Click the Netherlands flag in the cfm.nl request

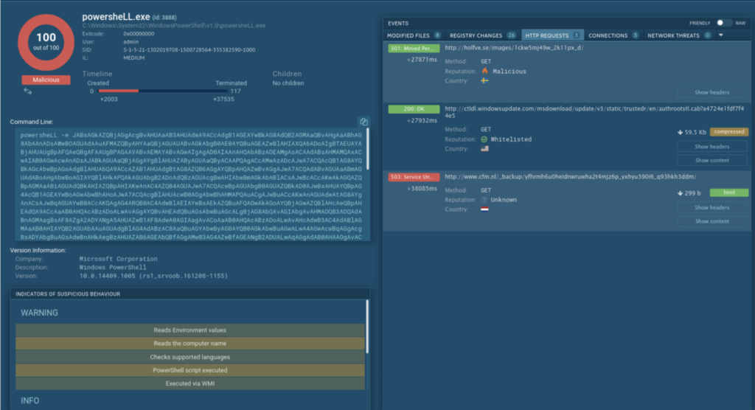484,209
